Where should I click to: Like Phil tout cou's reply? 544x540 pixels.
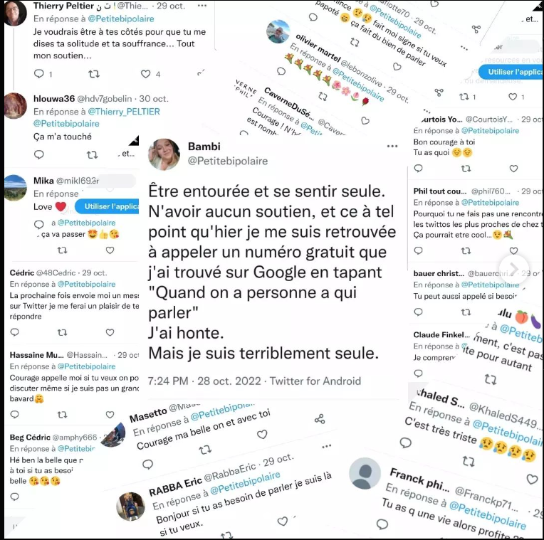pyautogui.click(x=513, y=250)
